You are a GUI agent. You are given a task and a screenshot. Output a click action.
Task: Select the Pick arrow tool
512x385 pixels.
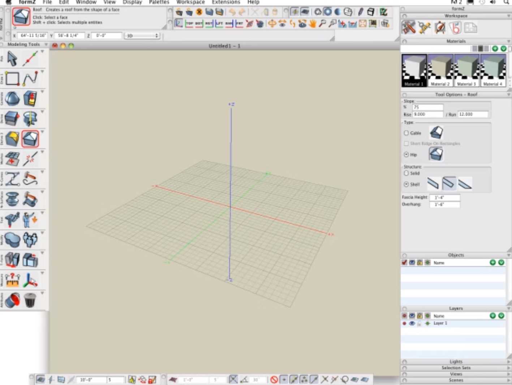[12, 59]
